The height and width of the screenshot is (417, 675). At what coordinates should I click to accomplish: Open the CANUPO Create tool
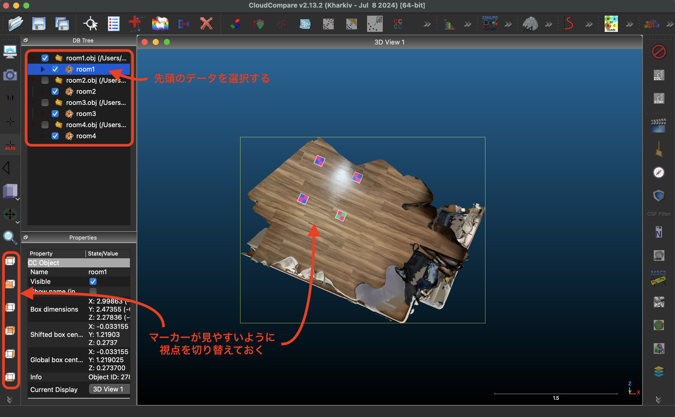click(x=490, y=24)
